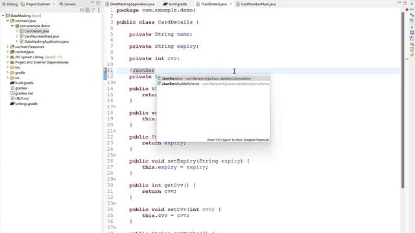Image resolution: width=415 pixels, height=233 pixels.
Task: Click Collapse All icon in Project Explorer toolbar
Action: 82,10
